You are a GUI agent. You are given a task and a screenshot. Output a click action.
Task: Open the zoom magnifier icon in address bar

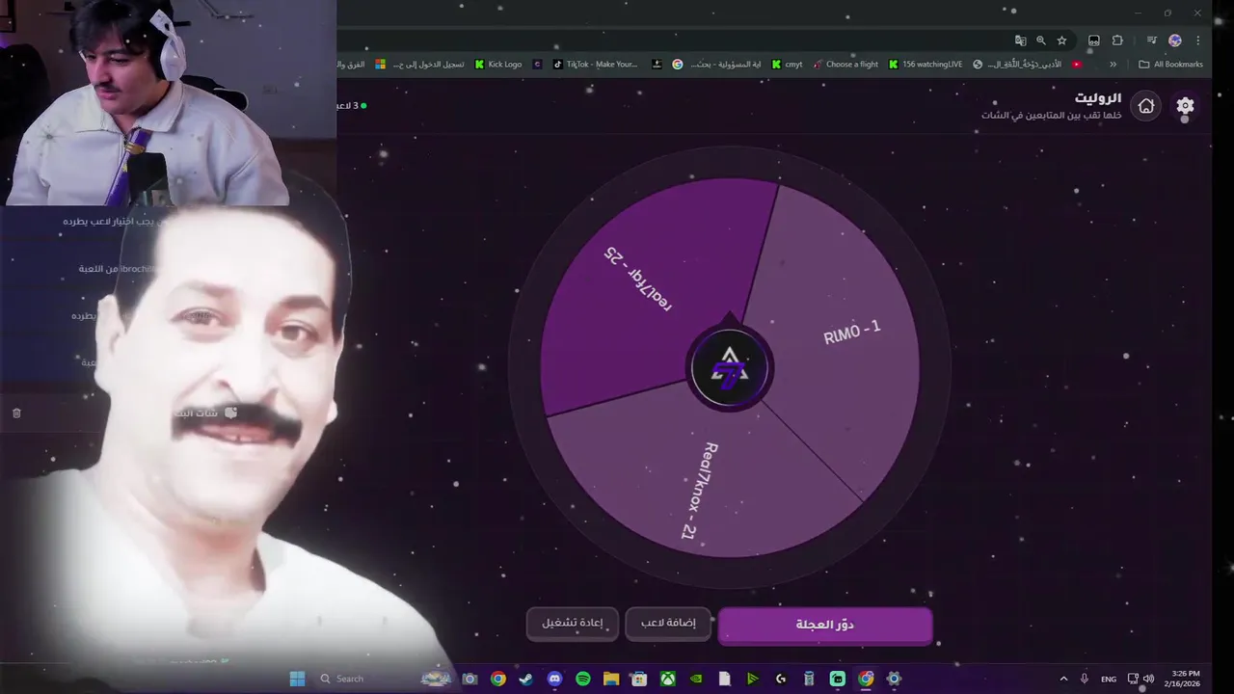(x=1041, y=40)
